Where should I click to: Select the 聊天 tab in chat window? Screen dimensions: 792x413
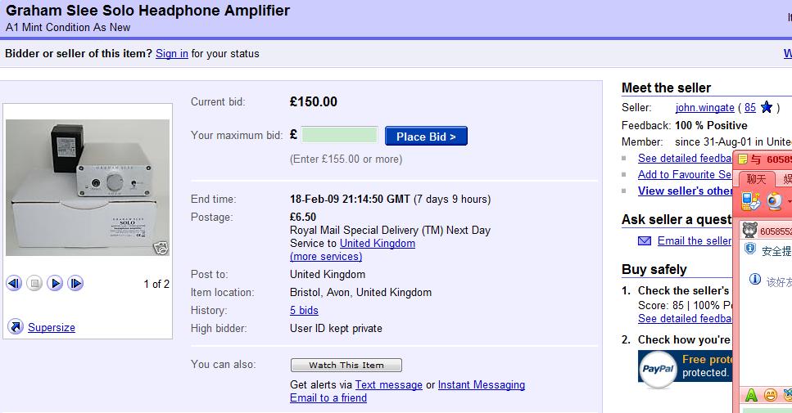pos(756,179)
